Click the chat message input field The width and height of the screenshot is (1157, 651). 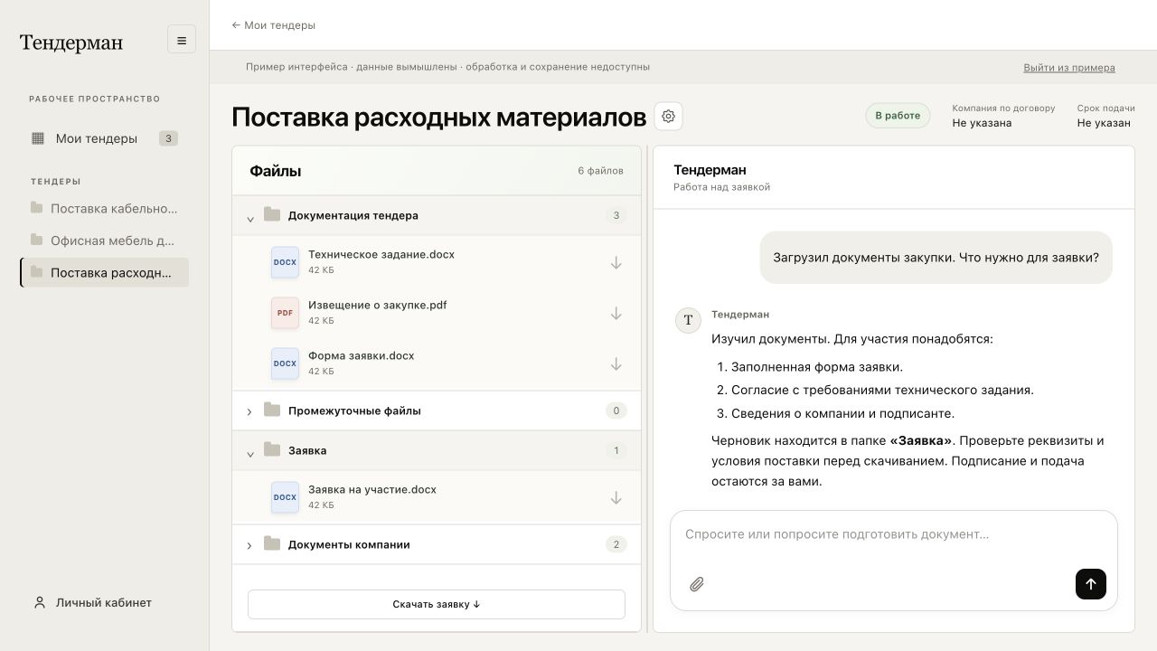[894, 534]
